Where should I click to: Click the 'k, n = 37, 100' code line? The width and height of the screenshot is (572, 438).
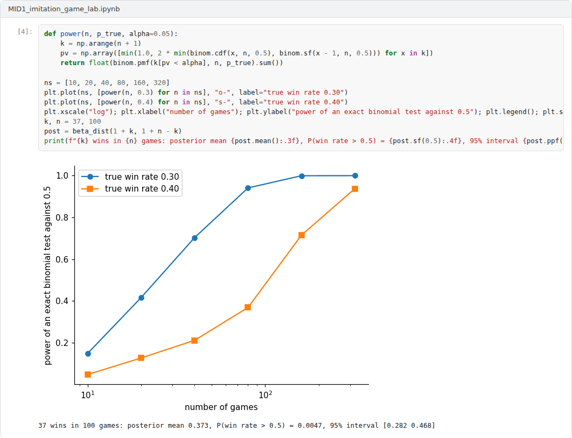pyautogui.click(x=73, y=122)
